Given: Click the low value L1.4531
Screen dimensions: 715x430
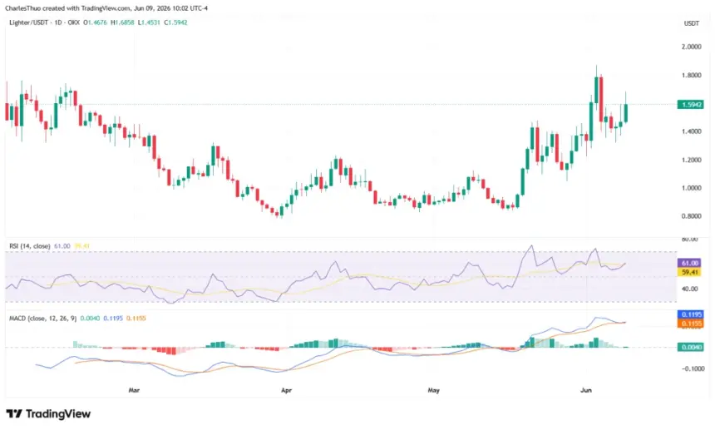Looking at the screenshot, I should pos(149,22).
